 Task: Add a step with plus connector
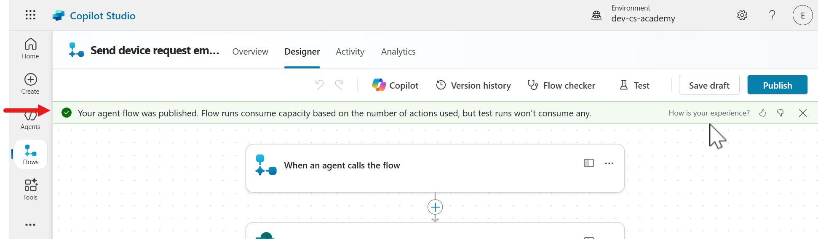[435, 207]
